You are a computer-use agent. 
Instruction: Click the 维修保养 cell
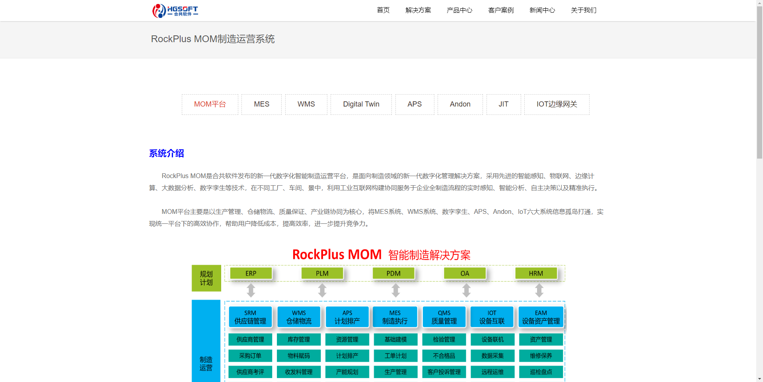(541, 356)
